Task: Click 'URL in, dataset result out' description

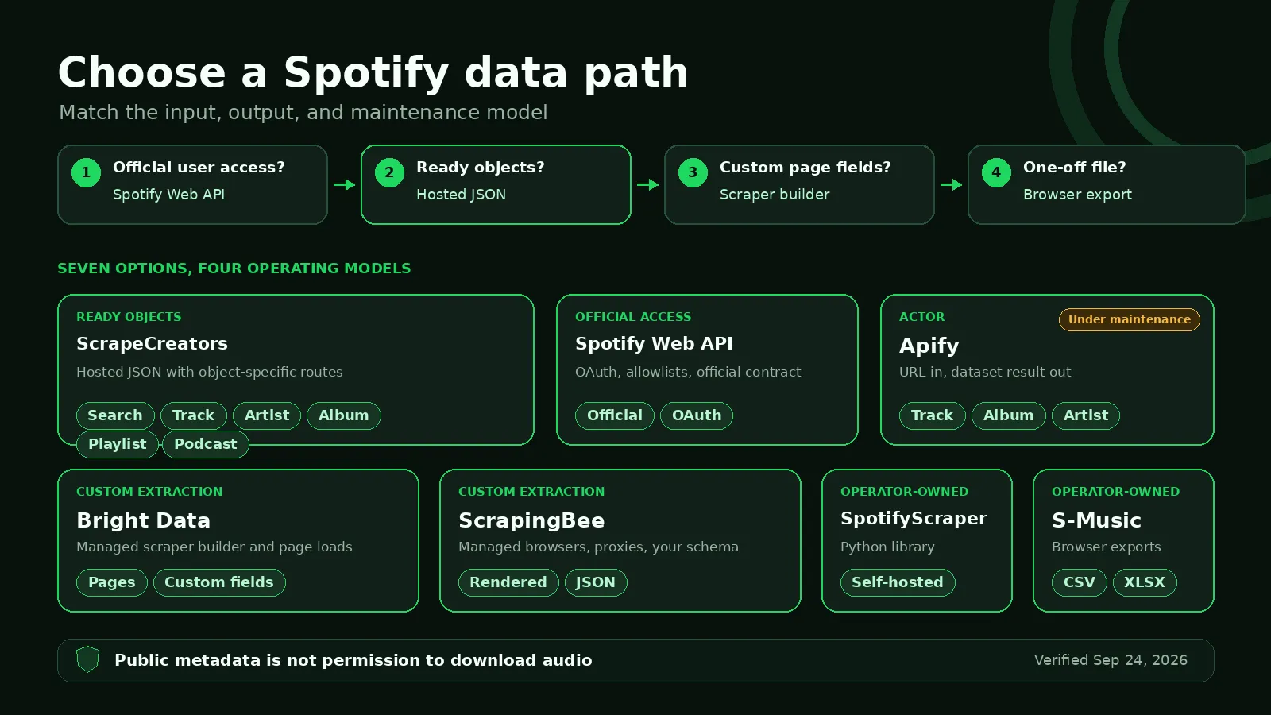Action: 985,372
